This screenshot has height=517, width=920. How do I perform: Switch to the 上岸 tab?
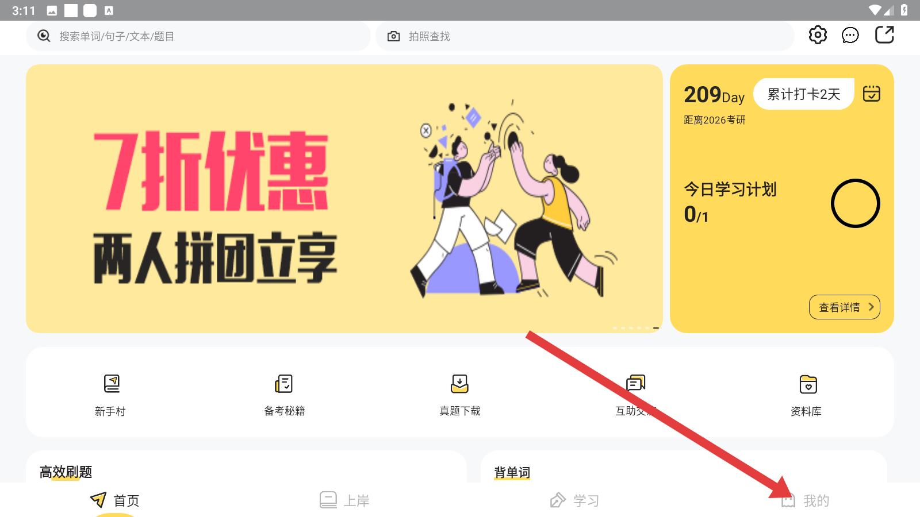coord(345,500)
